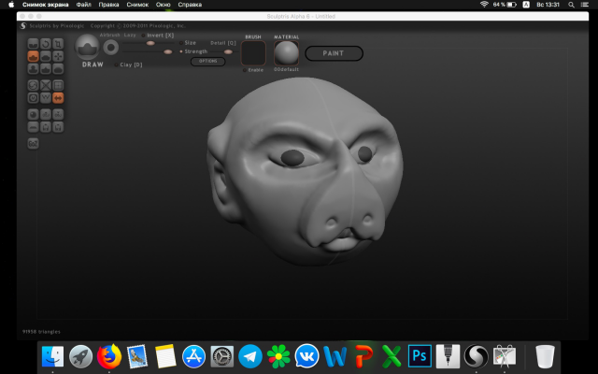This screenshot has width=598, height=374.
Task: Click the '91958 triangles' counter
Action: pyautogui.click(x=41, y=332)
